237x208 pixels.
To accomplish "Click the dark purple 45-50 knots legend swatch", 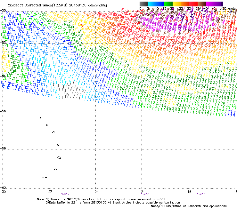I will click(x=218, y=4).
